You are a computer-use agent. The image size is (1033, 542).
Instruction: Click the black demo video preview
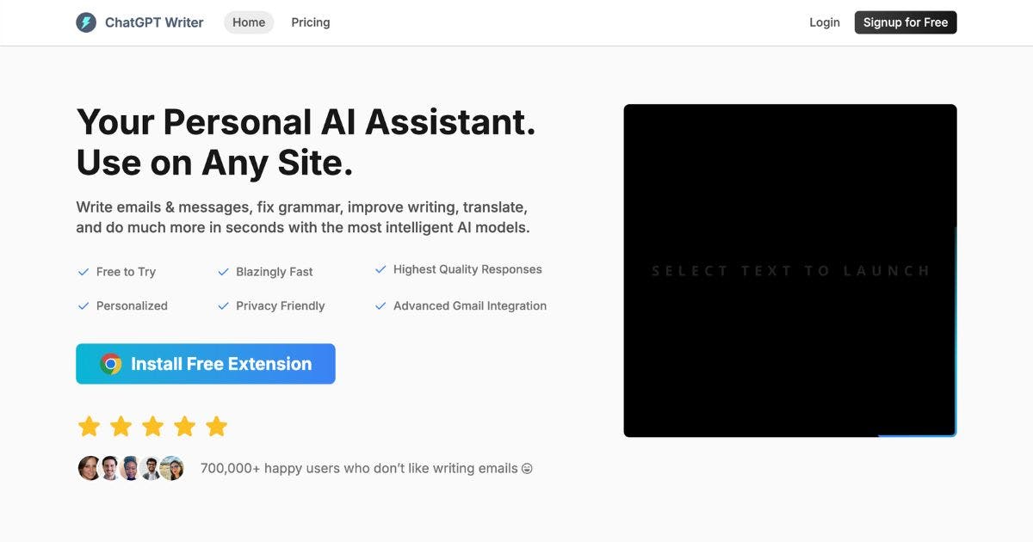[789, 270]
